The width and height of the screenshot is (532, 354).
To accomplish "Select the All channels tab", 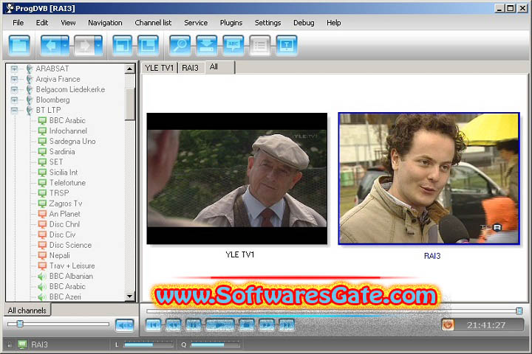I will click(x=27, y=310).
